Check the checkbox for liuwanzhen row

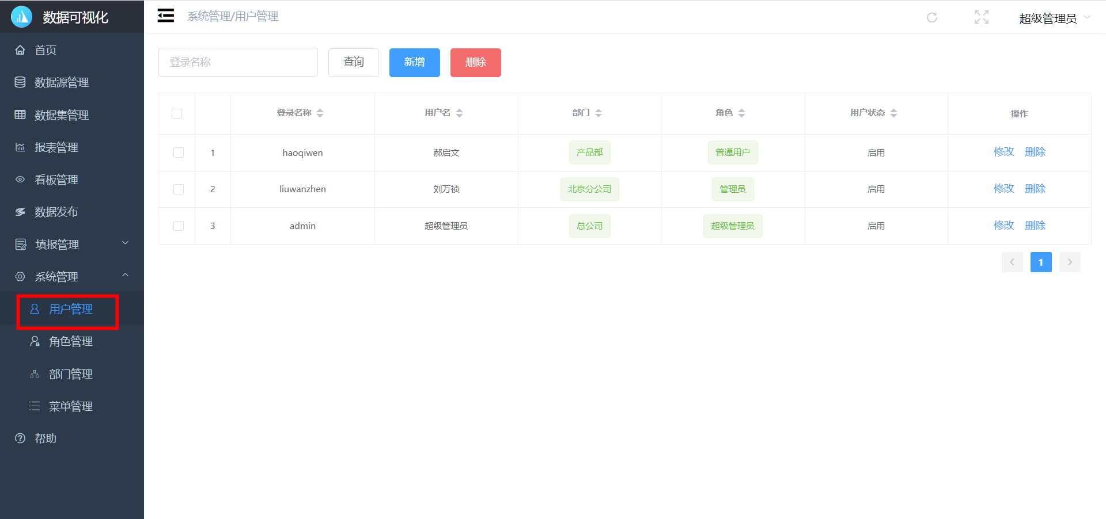[x=179, y=189]
